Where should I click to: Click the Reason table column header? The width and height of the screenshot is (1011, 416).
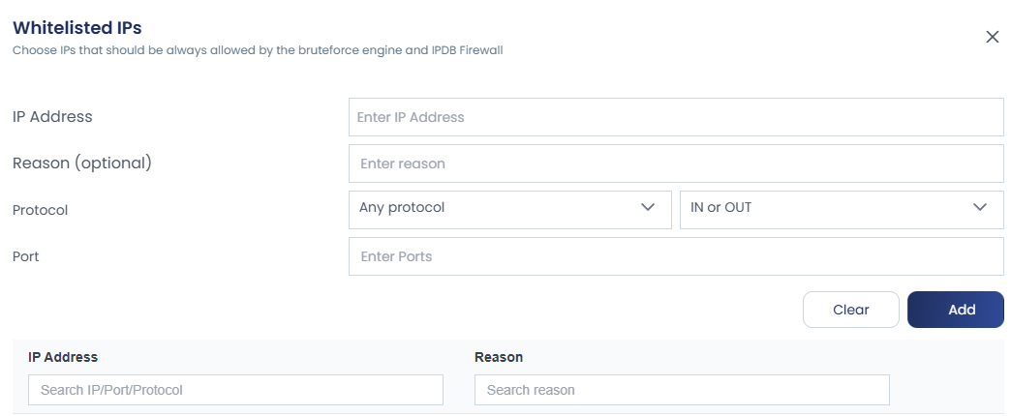499,357
